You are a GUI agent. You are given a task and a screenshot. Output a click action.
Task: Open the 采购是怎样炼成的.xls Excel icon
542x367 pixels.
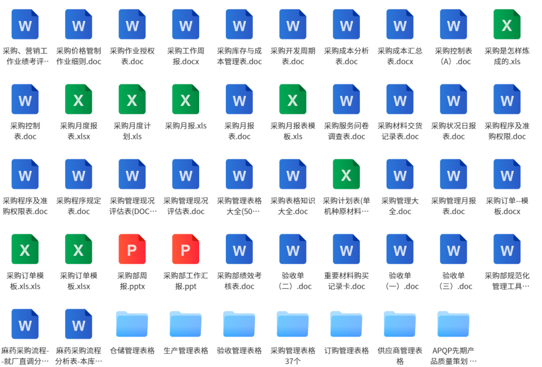click(507, 24)
